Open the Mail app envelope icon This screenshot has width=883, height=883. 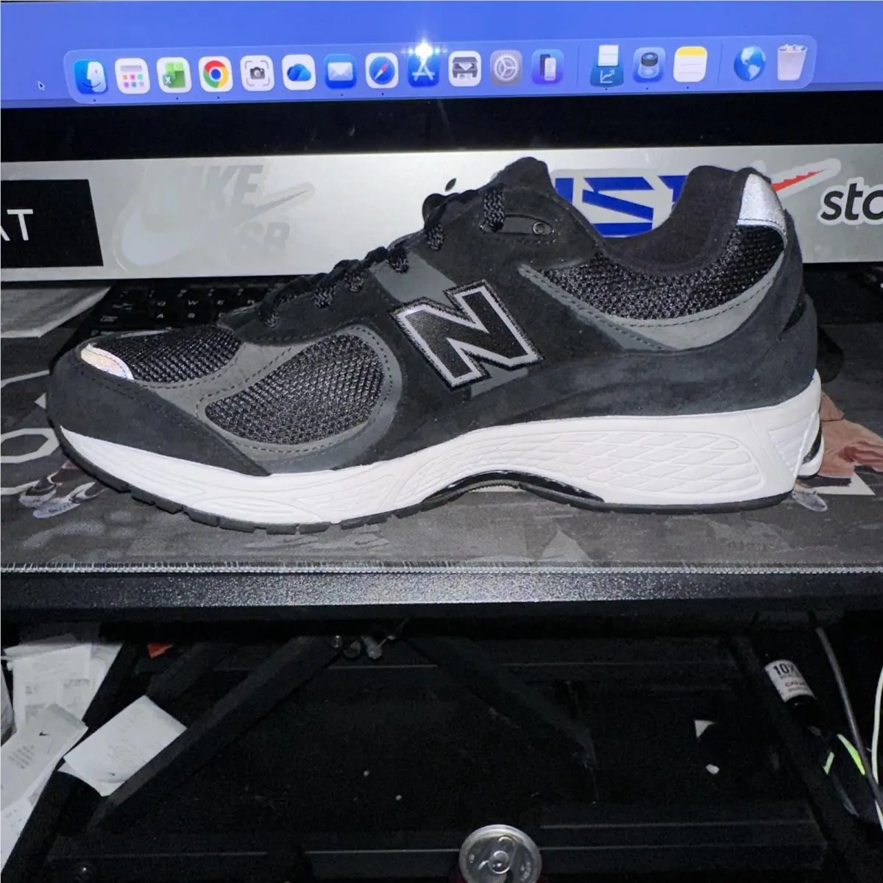[340, 72]
